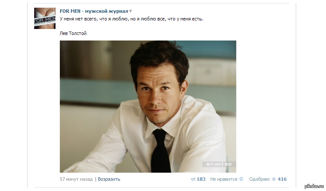Open the attached photo of man in tie
326x191 pixels.
click(x=148, y=107)
